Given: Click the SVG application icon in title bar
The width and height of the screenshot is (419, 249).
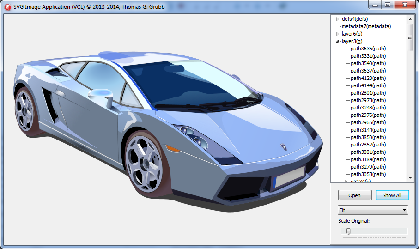Looking at the screenshot, I should pyautogui.click(x=7, y=6).
